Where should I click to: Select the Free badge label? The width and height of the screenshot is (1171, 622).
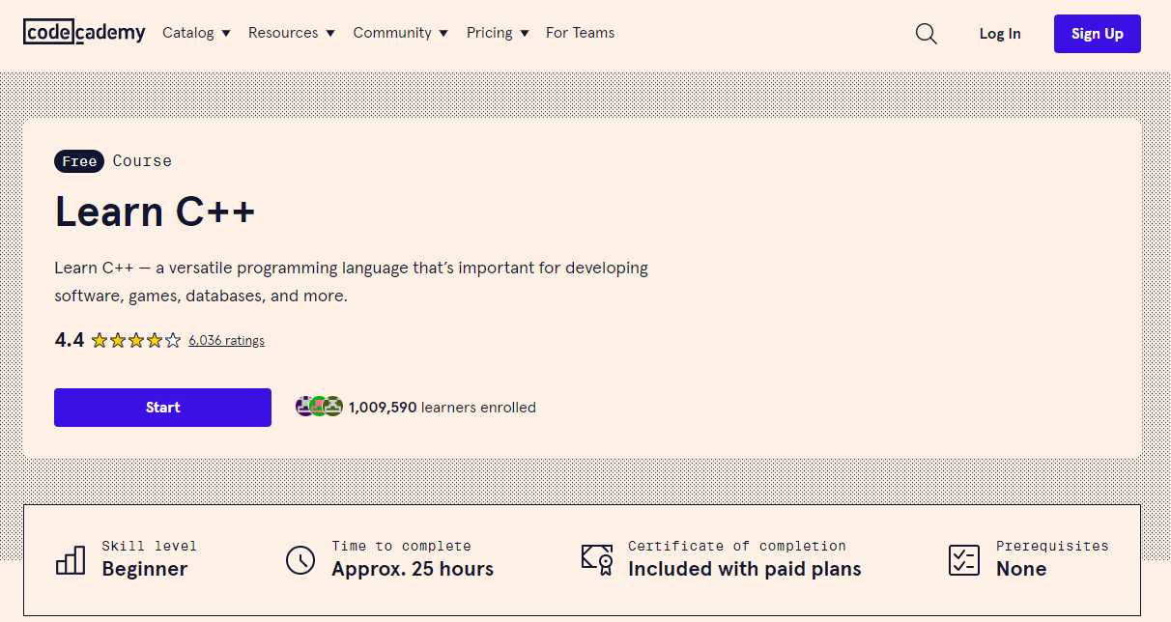click(x=79, y=161)
